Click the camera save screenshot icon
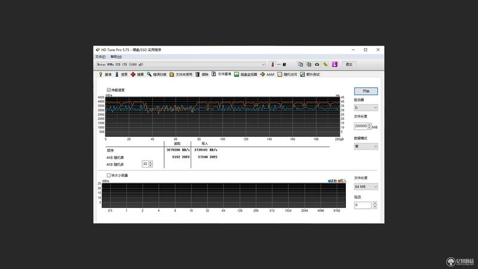Image resolution: width=478 pixels, height=269 pixels. click(317, 65)
